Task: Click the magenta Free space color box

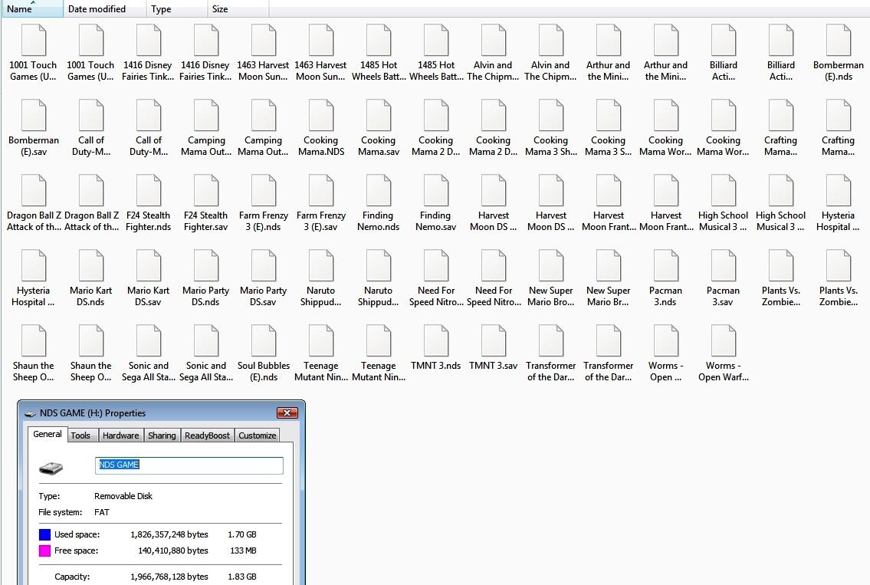Action: (45, 550)
